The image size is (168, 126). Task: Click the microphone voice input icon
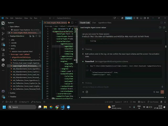[x=162, y=87]
